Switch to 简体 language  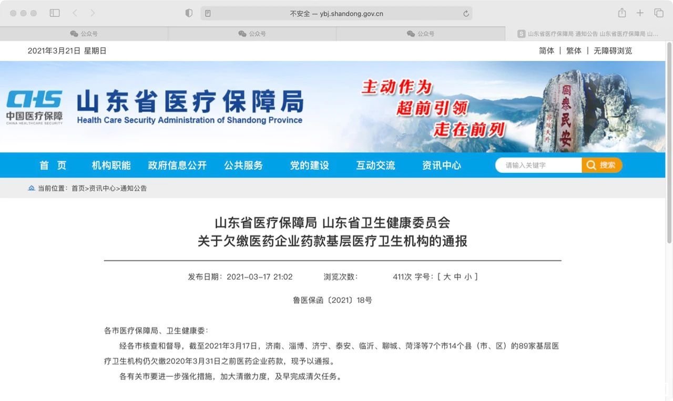click(x=547, y=51)
